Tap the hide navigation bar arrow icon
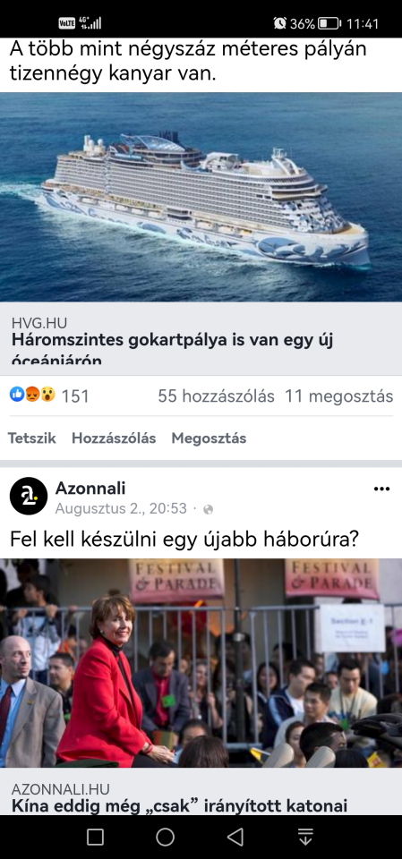This screenshot has height=859, width=402. (305, 837)
